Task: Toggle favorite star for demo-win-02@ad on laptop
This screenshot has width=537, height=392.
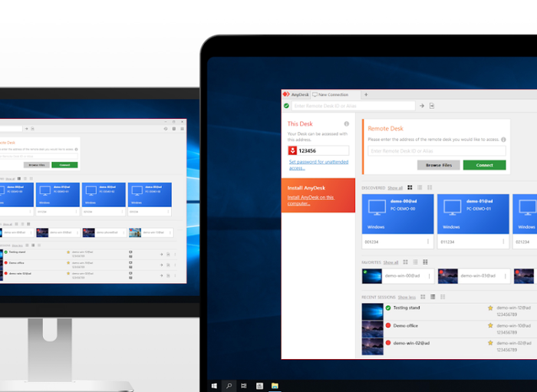Action: [490, 343]
